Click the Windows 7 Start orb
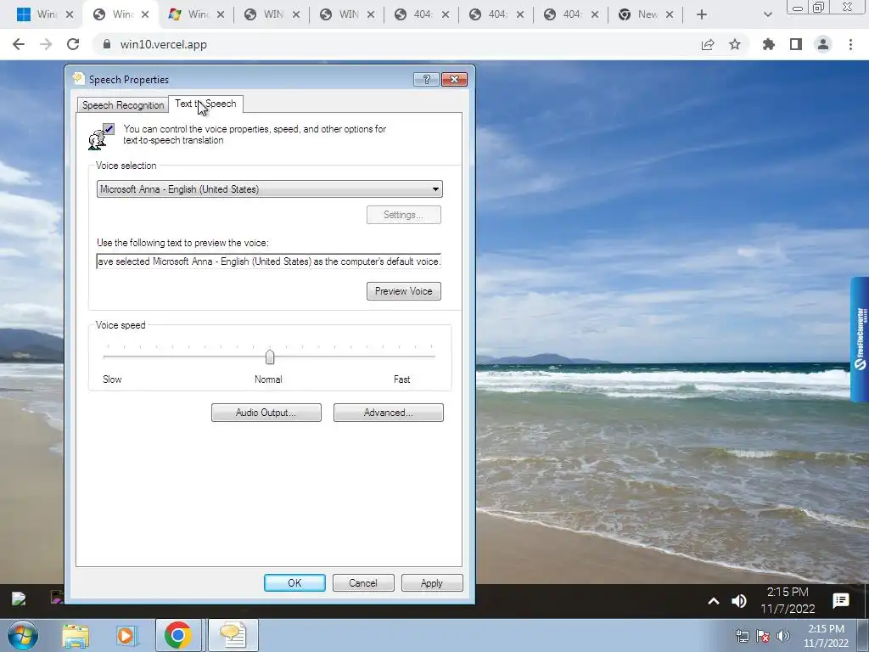This screenshot has width=869, height=652. pyautogui.click(x=23, y=635)
